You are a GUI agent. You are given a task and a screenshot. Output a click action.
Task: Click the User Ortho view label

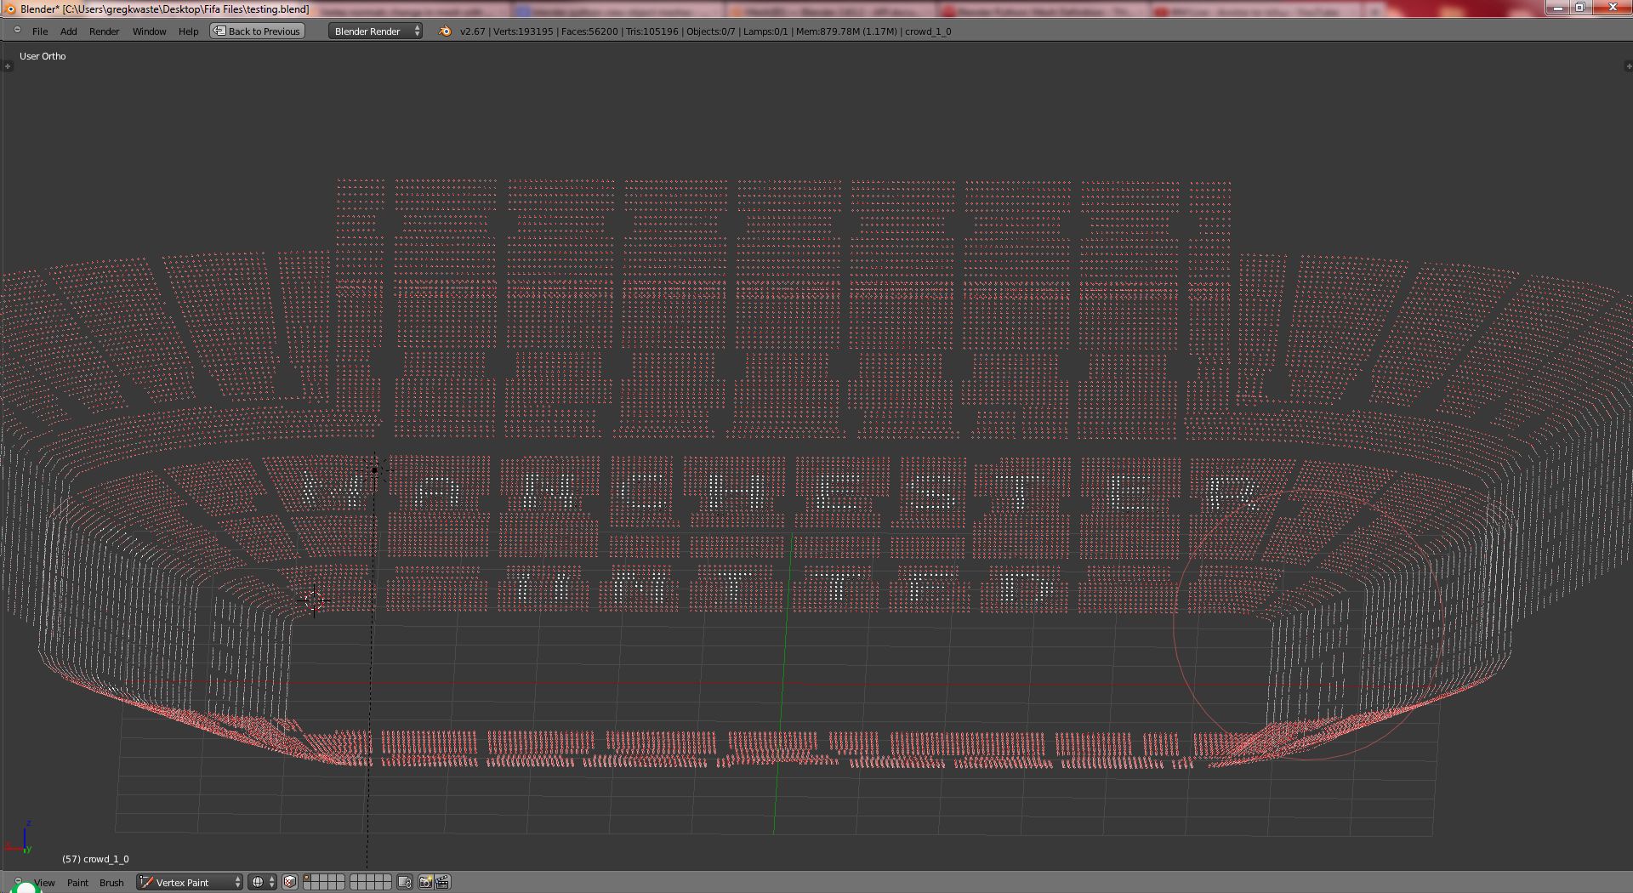[43, 56]
